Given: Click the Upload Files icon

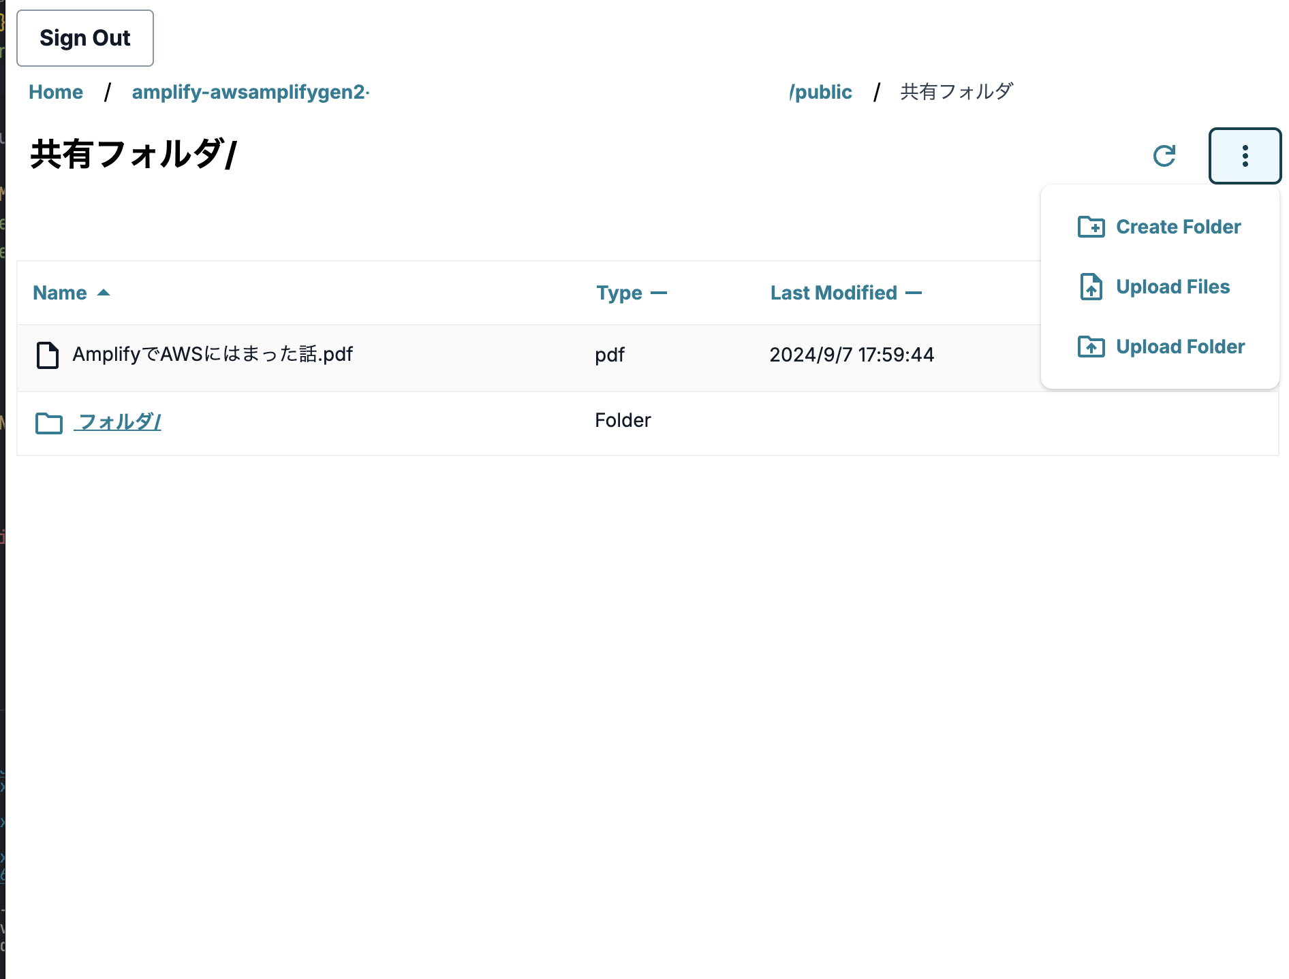Looking at the screenshot, I should [1091, 287].
